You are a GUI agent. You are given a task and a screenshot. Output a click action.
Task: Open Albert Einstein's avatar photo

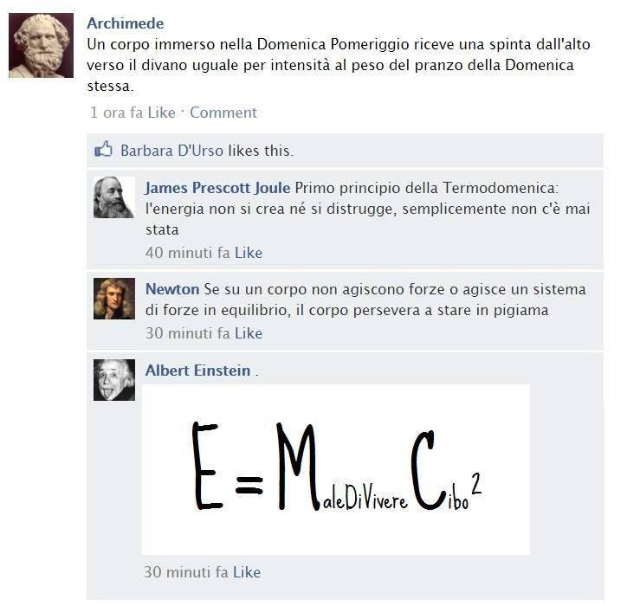[114, 380]
